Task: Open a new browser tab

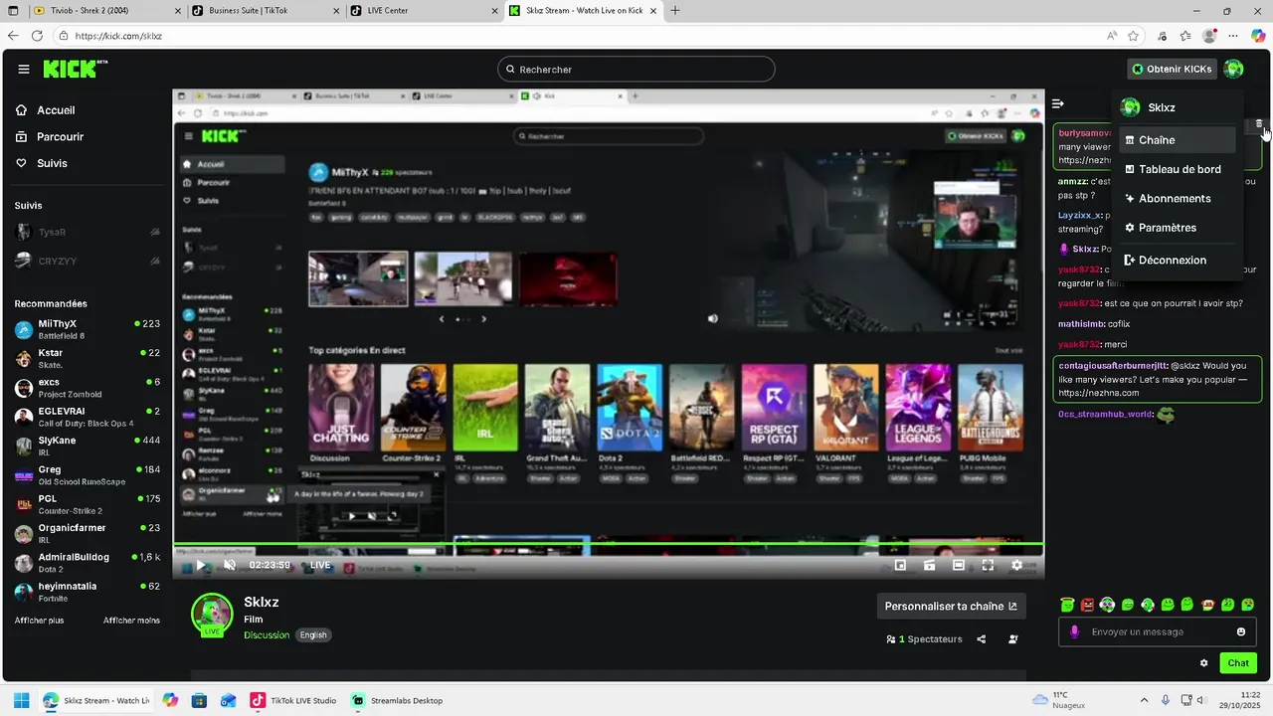Action: (x=675, y=11)
